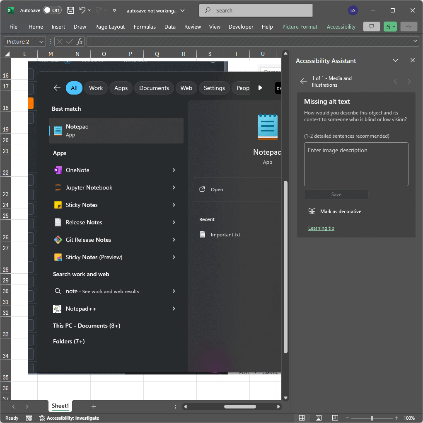423x423 pixels.
Task: Switch to Picture Format tab
Action: pyautogui.click(x=300, y=27)
